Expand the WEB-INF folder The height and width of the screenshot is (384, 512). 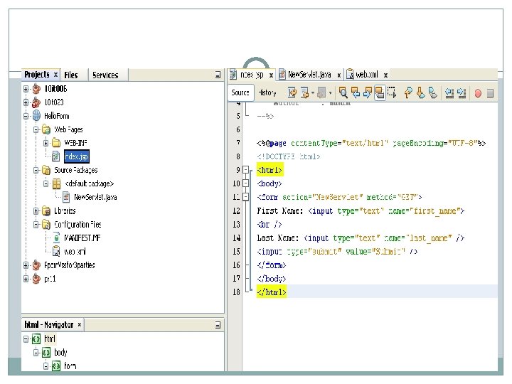(x=46, y=143)
